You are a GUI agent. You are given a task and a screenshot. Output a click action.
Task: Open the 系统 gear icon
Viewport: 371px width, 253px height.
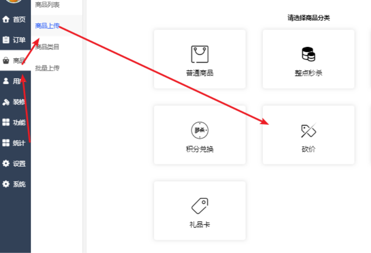point(6,184)
